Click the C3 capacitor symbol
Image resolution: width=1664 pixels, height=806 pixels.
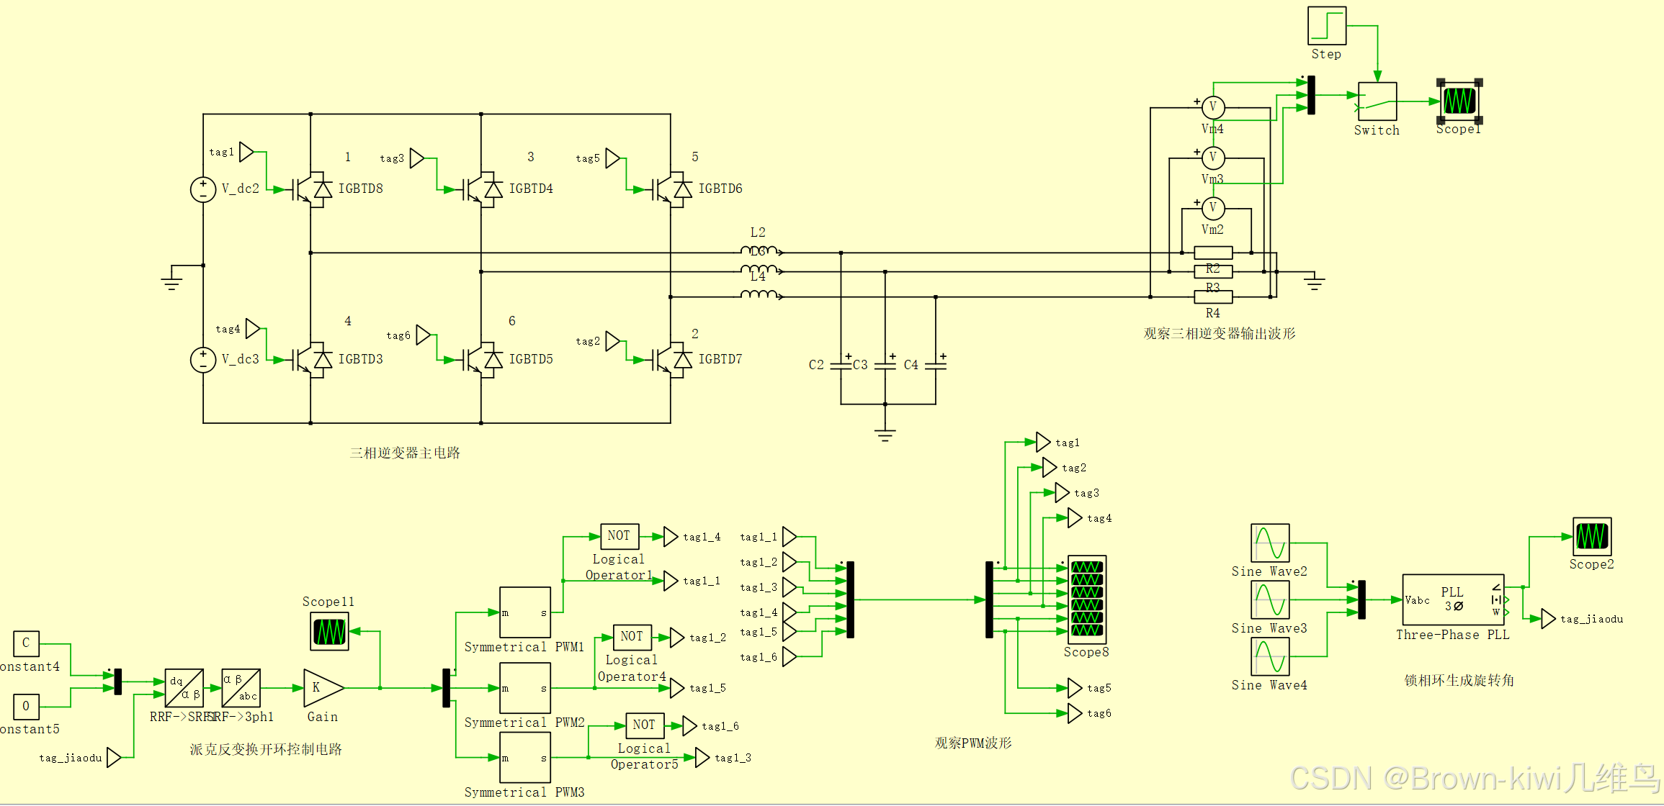point(885,365)
